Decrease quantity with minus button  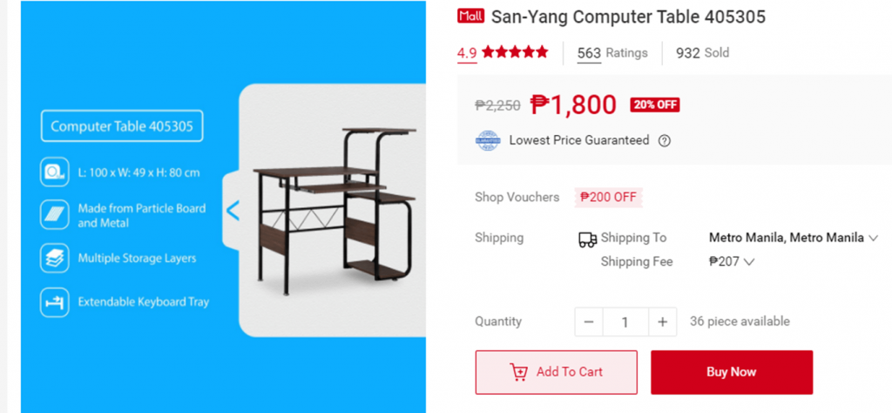(589, 322)
